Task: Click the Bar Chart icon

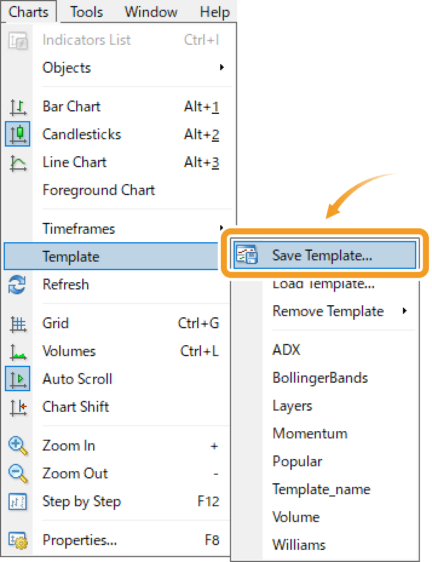Action: (18, 107)
